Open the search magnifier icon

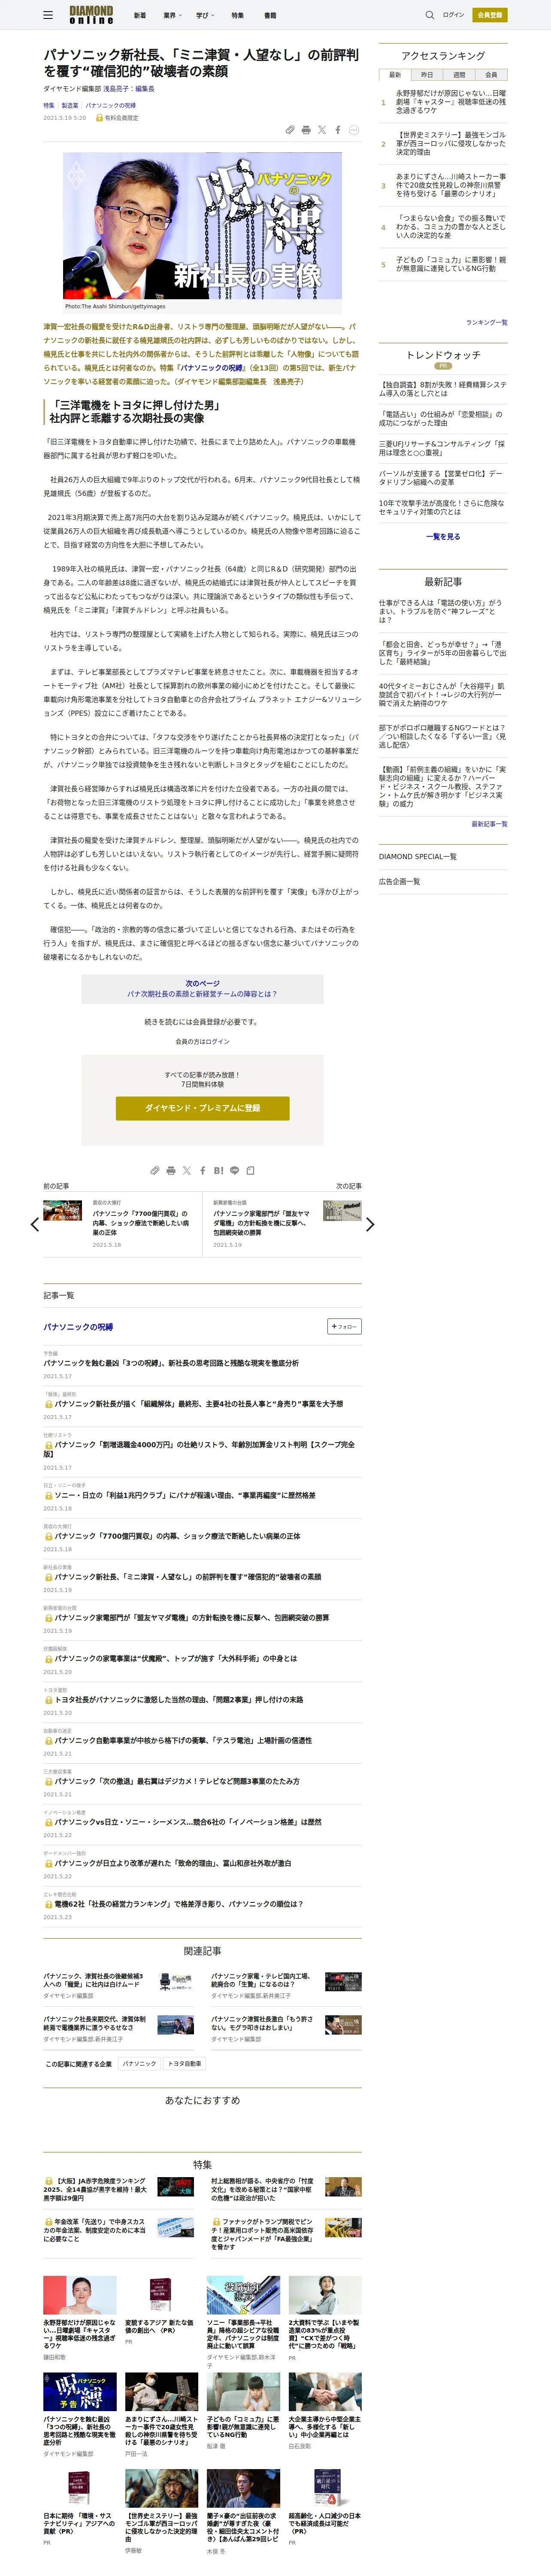pos(430,15)
